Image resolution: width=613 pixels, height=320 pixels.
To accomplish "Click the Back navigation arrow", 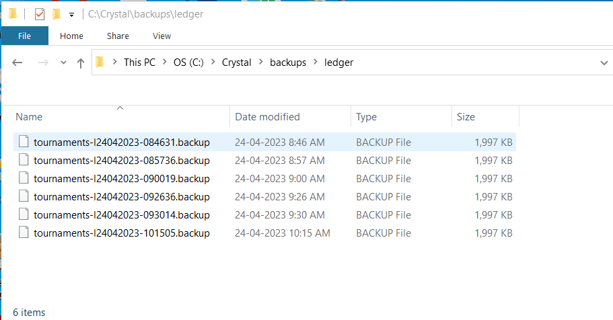I will [x=17, y=63].
